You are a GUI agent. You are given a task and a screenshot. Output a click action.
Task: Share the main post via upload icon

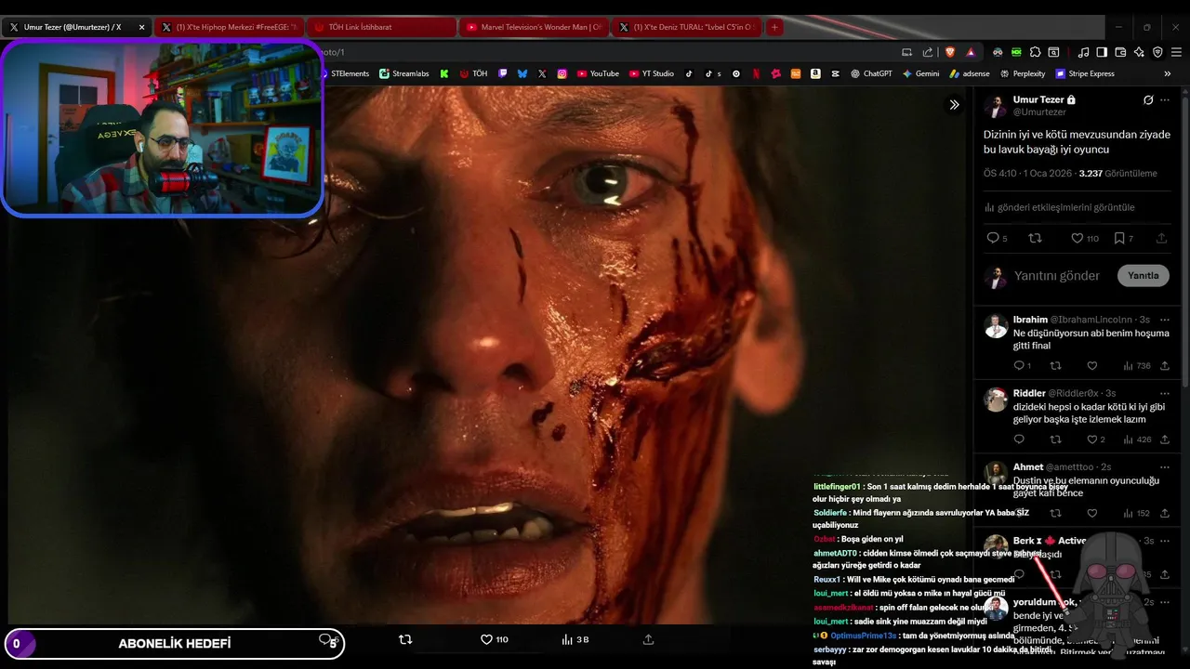[1161, 239]
